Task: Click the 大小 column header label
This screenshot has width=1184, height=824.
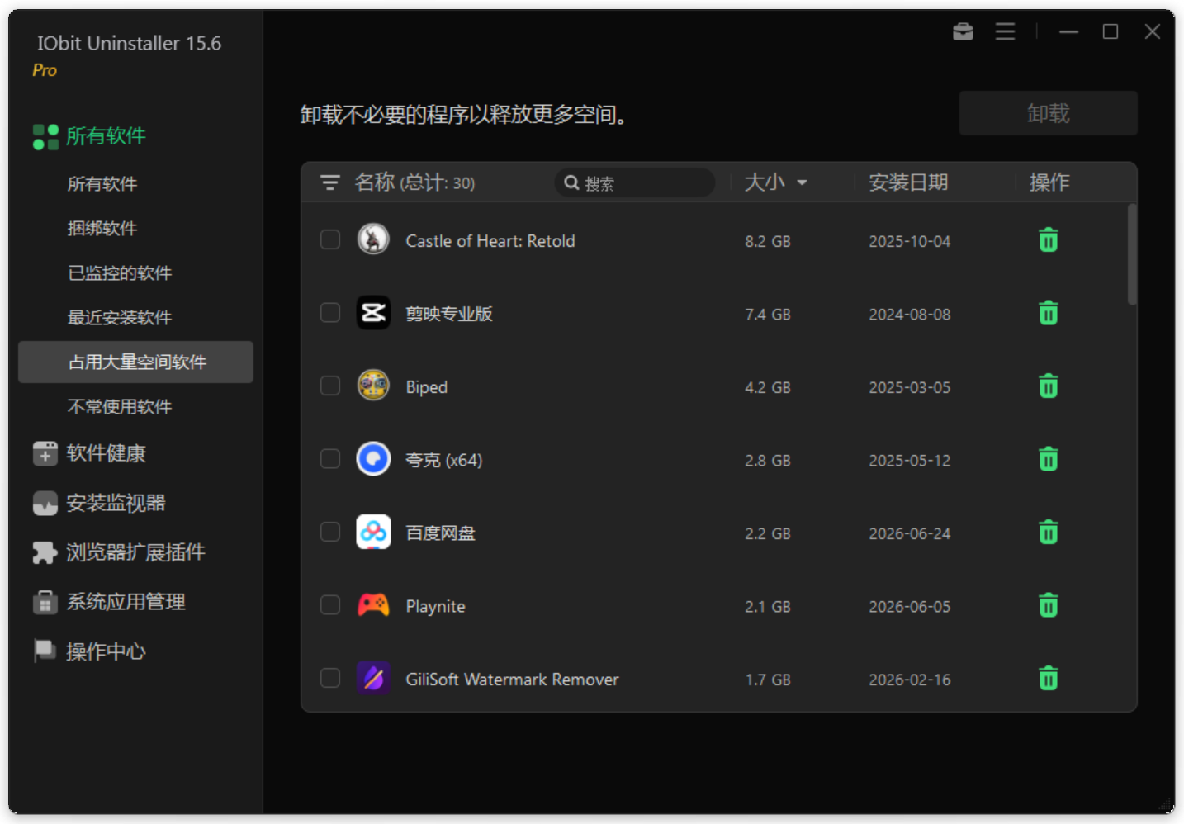Action: (x=765, y=182)
